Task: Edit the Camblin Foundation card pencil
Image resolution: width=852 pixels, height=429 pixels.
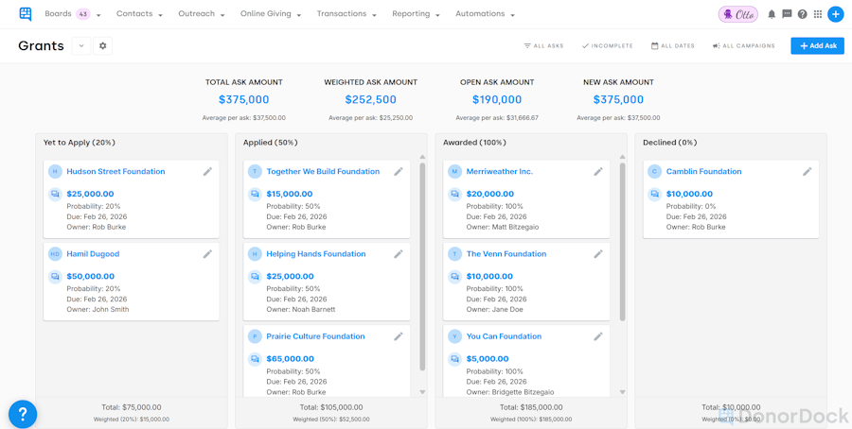Action: pos(808,172)
